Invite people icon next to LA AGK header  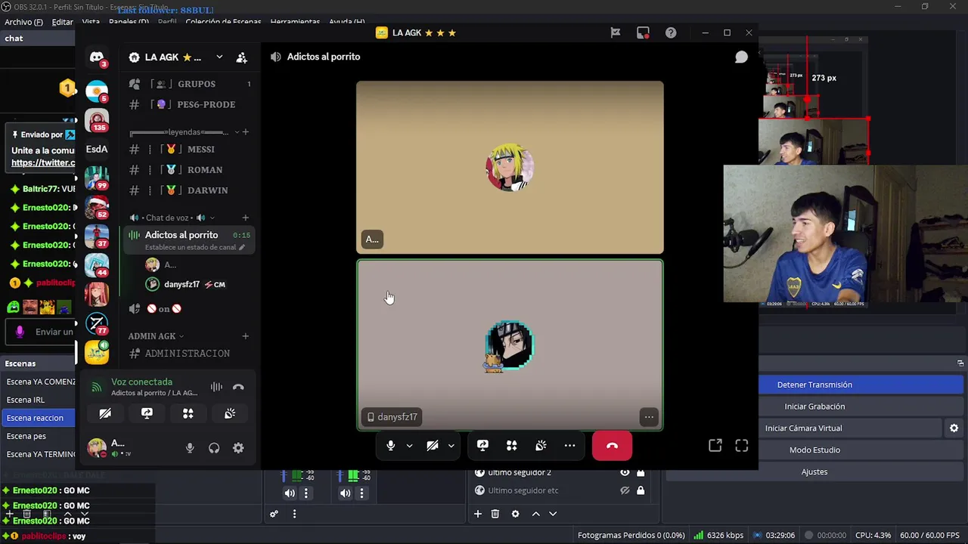tap(241, 57)
